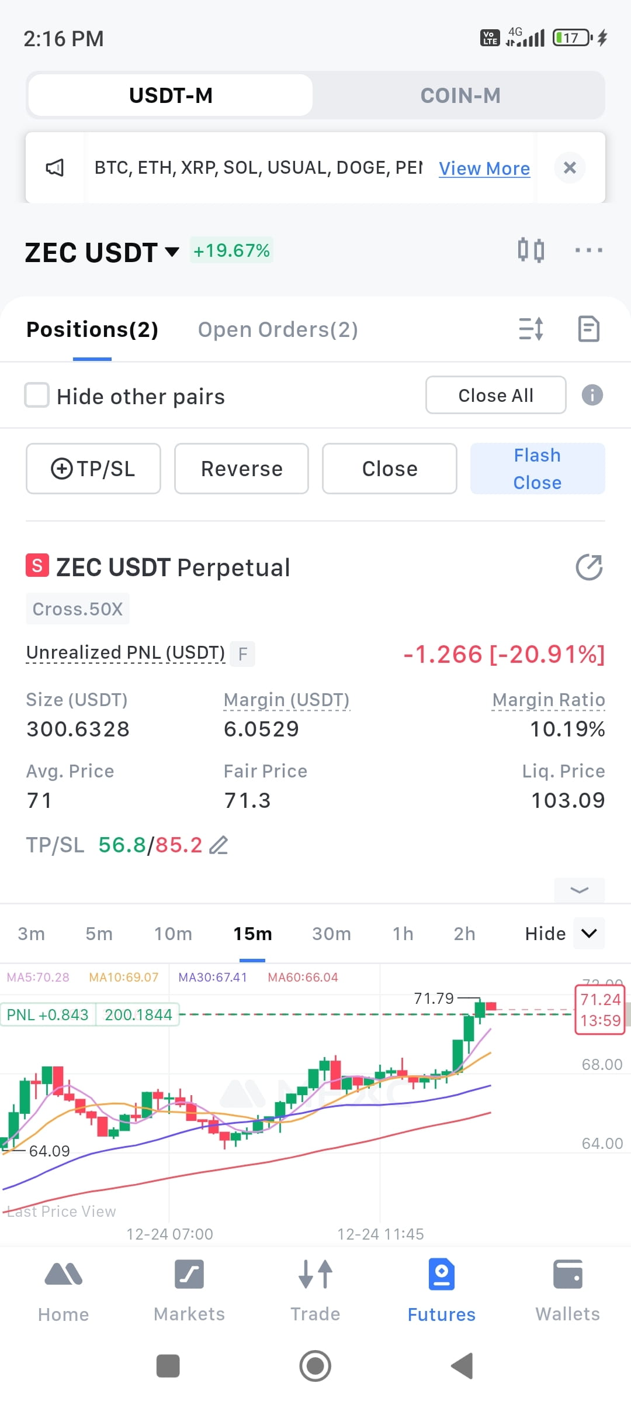The width and height of the screenshot is (631, 1404).
Task: Switch to the COIN-M market toggle
Action: pos(460,95)
